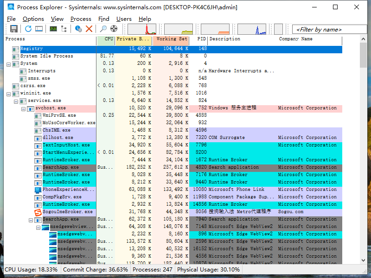Sort by the Description column header
The image size is (371, 278).
(x=242, y=40)
